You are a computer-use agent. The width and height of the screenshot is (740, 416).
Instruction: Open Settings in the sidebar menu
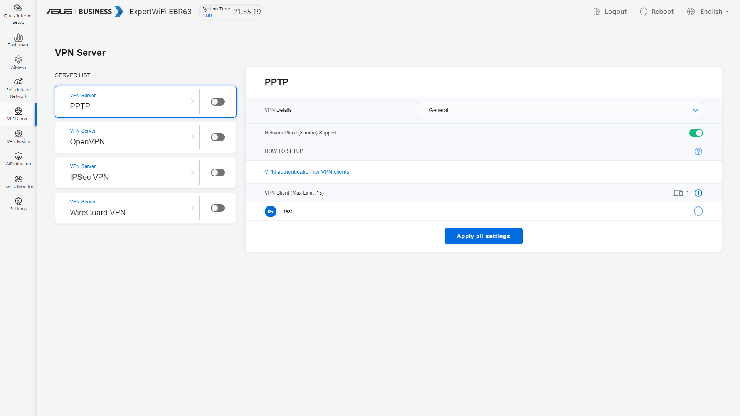(18, 204)
